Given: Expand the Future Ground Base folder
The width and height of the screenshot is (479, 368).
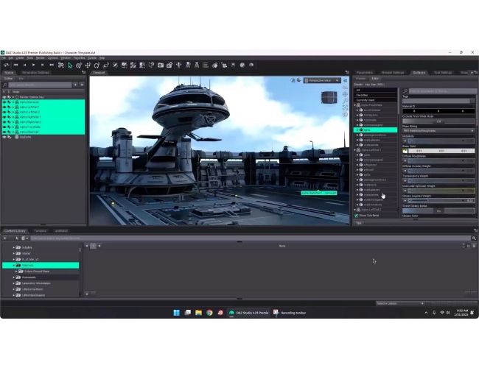Looking at the screenshot, I should 16,271.
